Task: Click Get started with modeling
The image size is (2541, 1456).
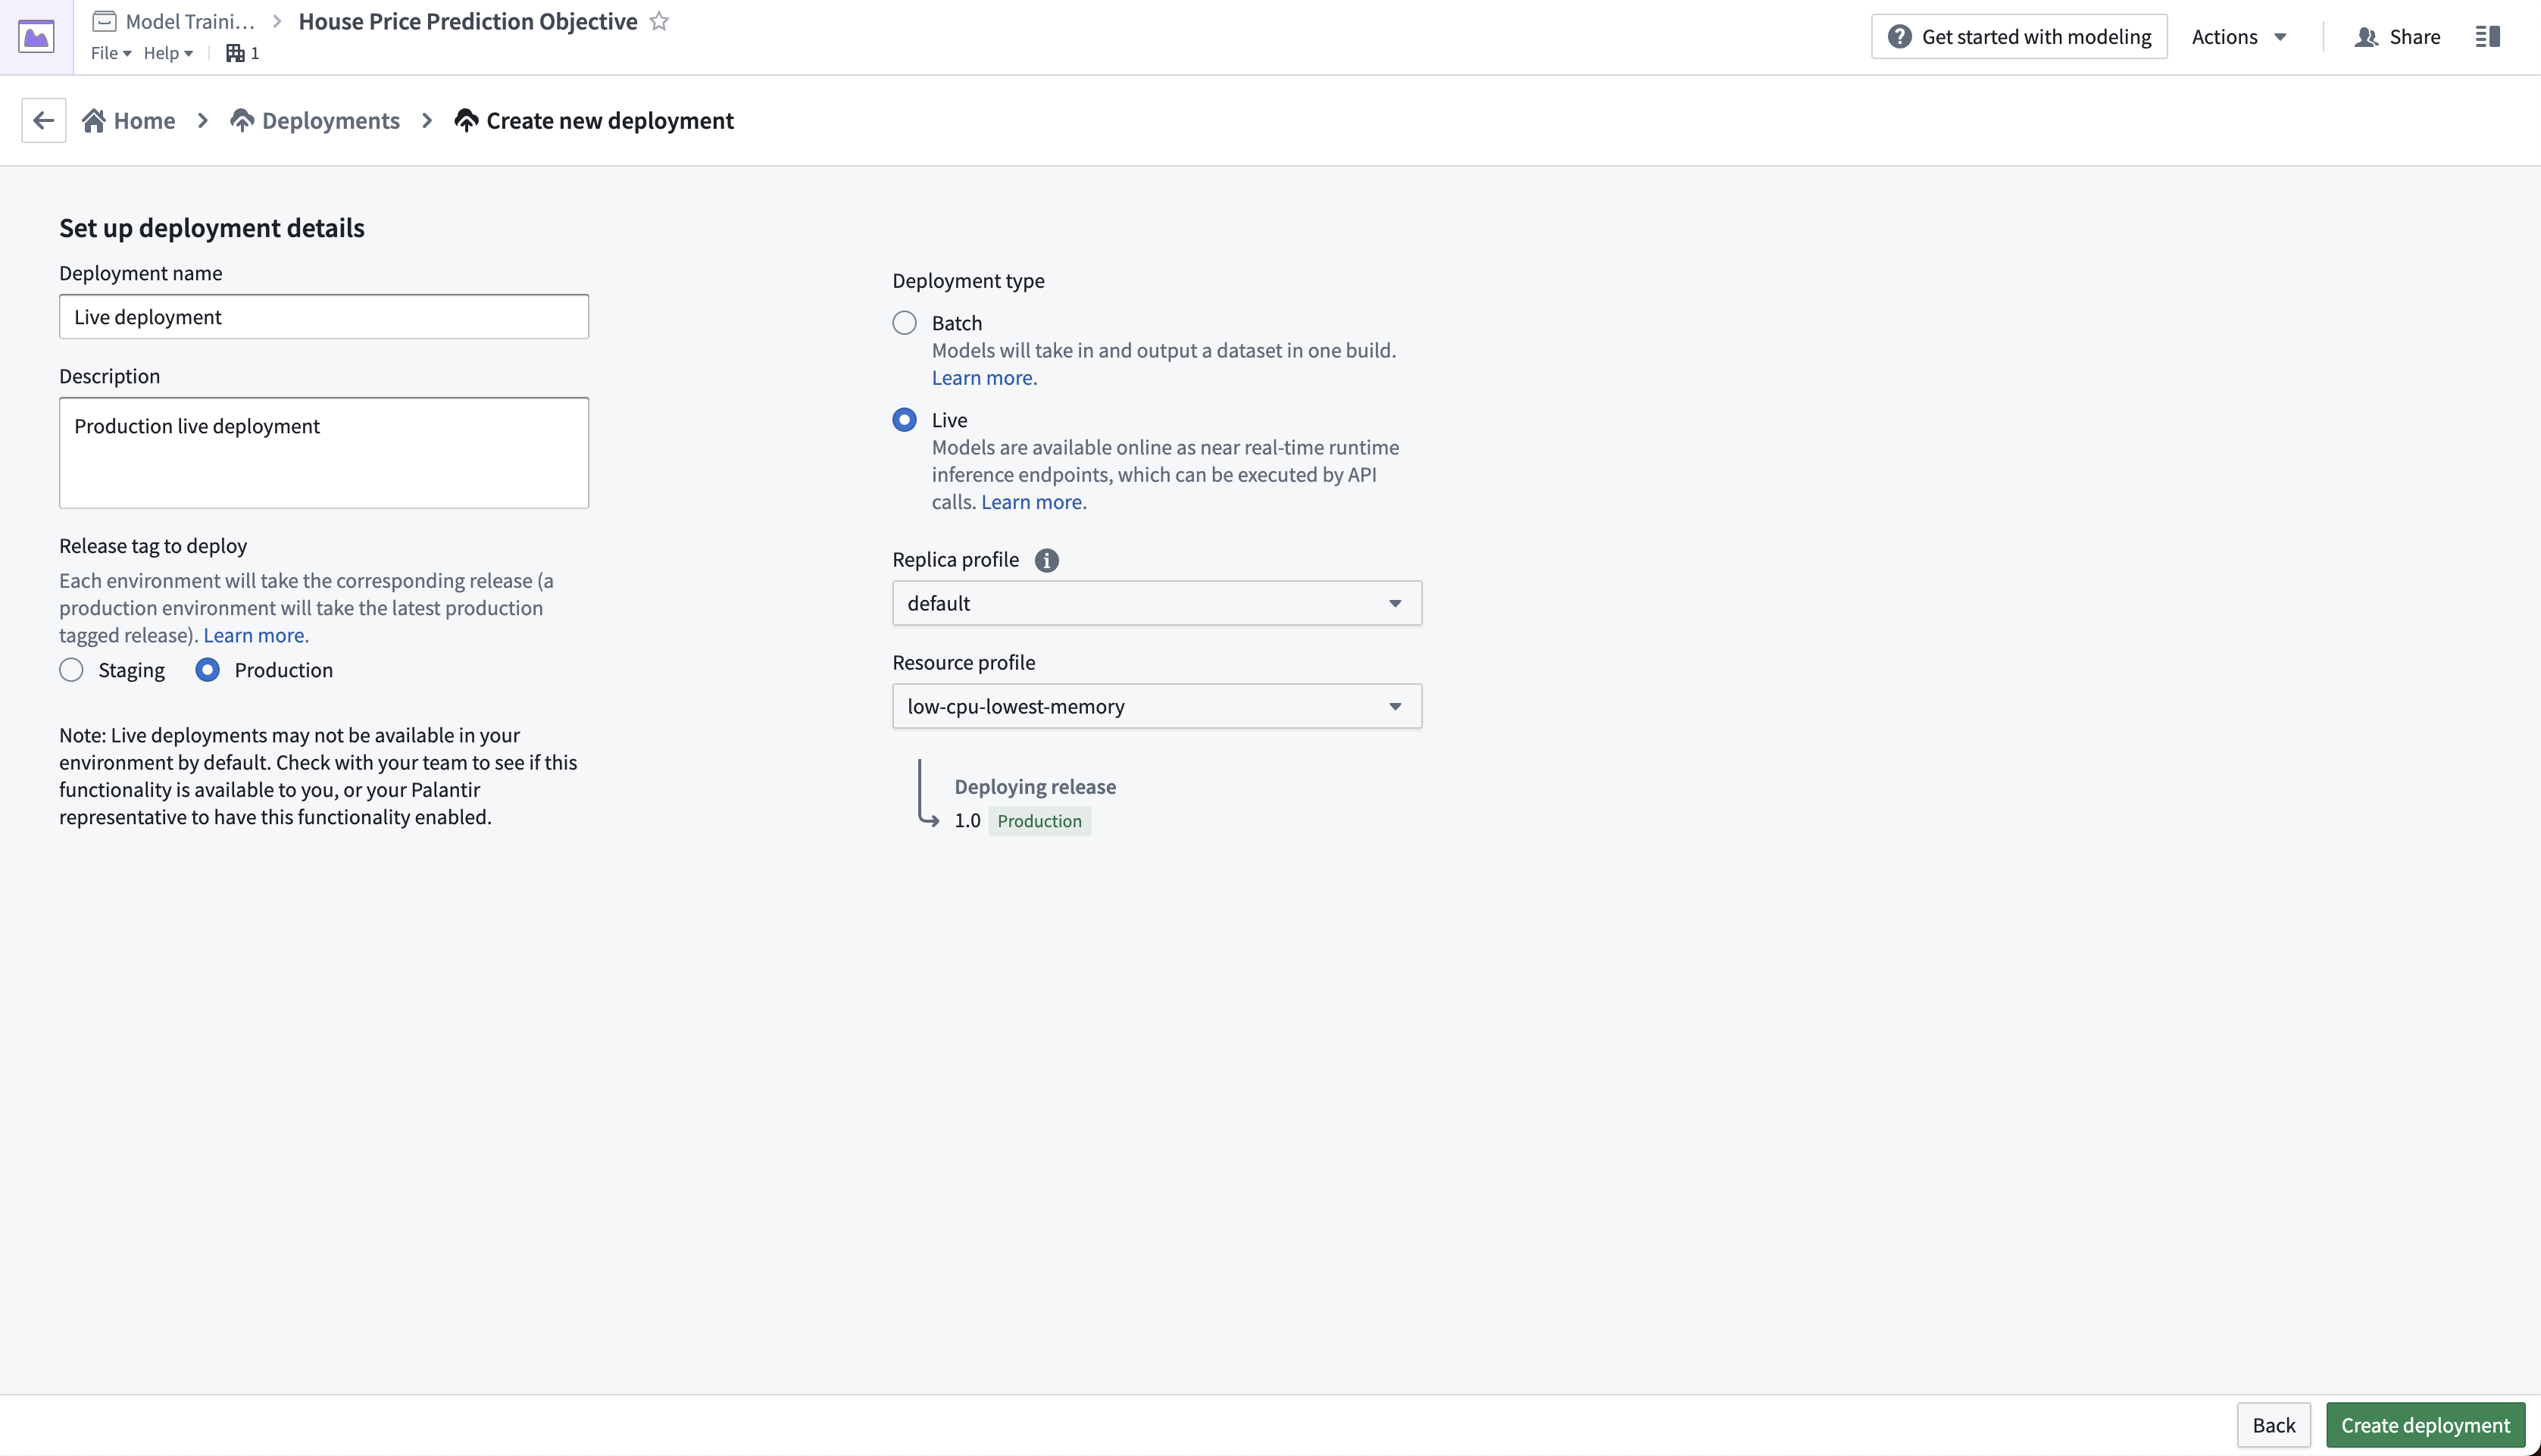Action: coord(2019,37)
